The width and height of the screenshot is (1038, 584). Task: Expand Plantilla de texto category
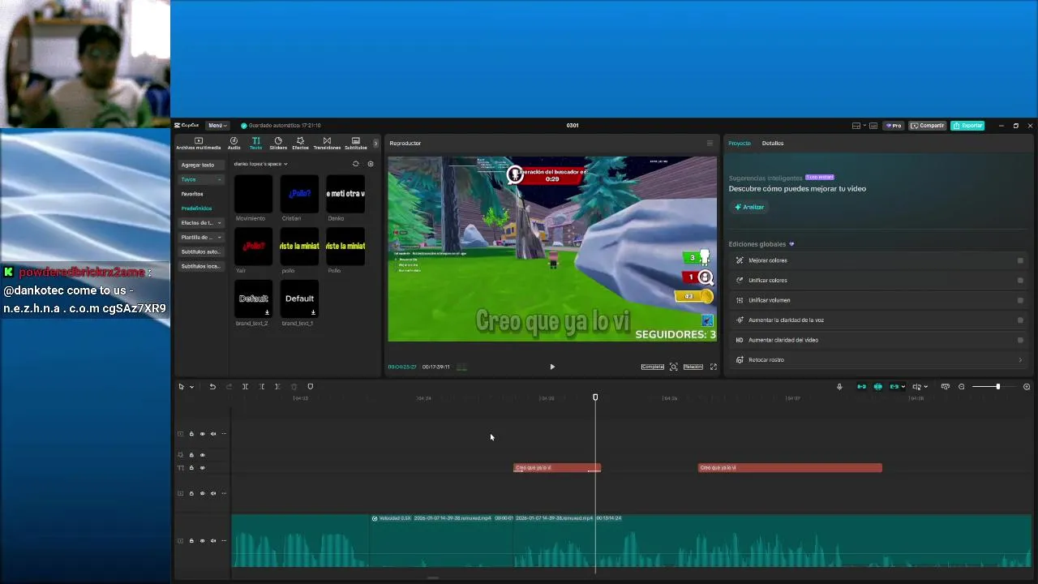(201, 238)
